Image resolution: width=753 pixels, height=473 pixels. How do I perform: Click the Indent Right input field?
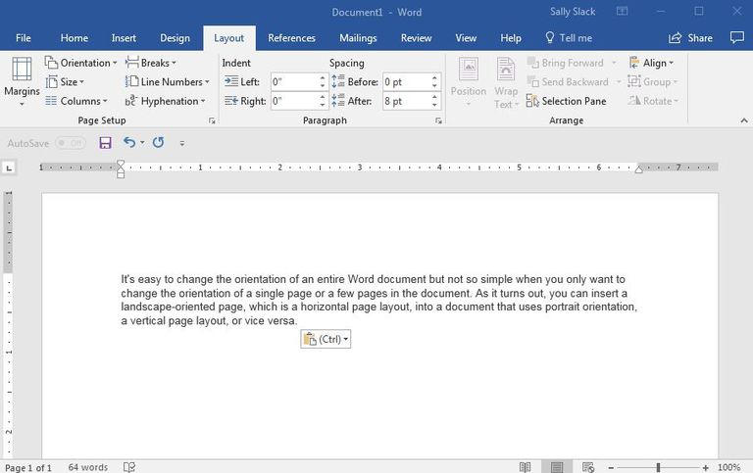pyautogui.click(x=294, y=101)
